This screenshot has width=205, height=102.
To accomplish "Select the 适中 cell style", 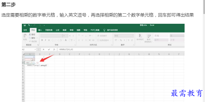I will 161,40.
